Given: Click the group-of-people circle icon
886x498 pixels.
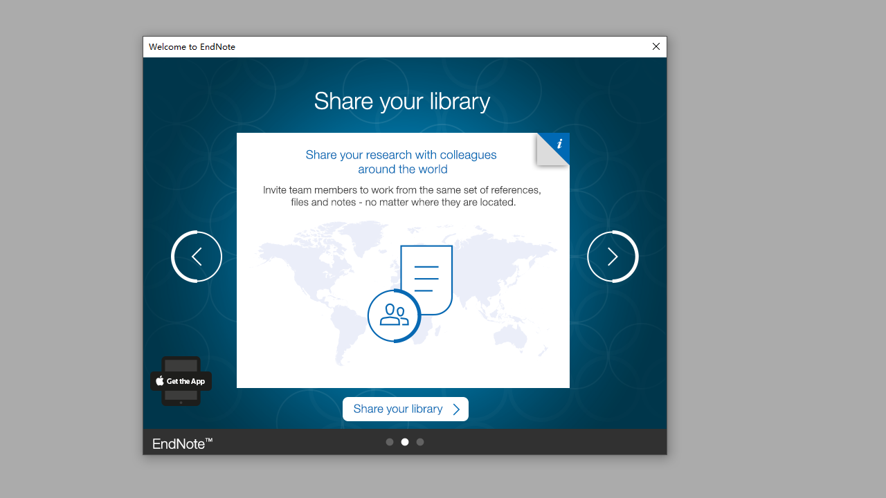Looking at the screenshot, I should click(x=394, y=316).
